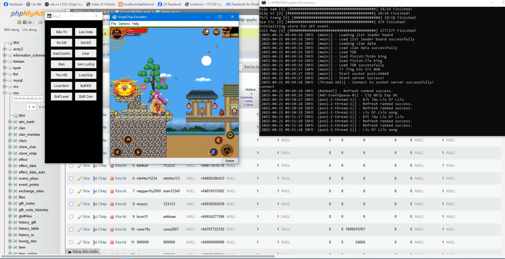The height and width of the screenshot is (259, 505).
Task: Tick the checkbox for row minhtu11234
Action: (x=71, y=178)
